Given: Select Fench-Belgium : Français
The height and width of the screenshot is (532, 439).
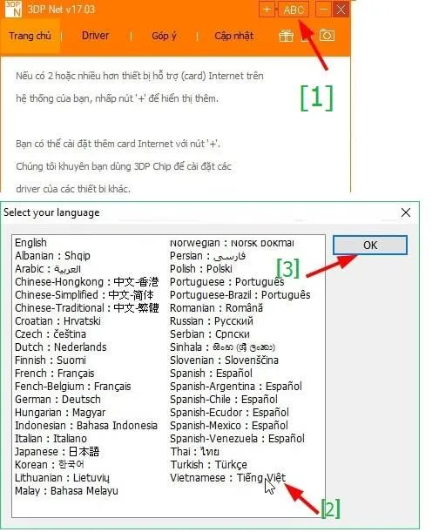Looking at the screenshot, I should coord(73,386).
